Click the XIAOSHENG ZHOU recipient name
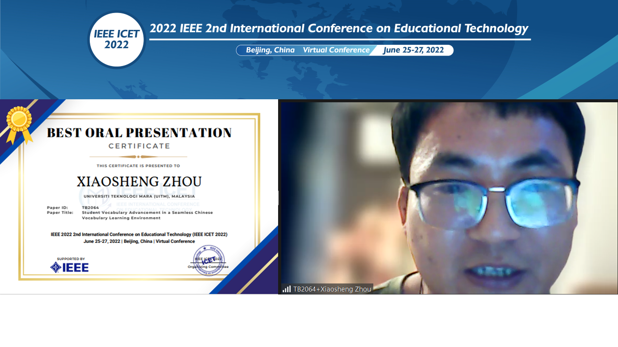The width and height of the screenshot is (618, 347). pyautogui.click(x=138, y=182)
